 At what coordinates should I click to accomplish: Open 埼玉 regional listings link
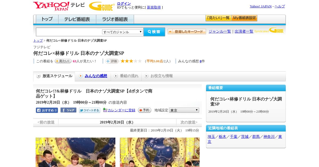[211, 137]
